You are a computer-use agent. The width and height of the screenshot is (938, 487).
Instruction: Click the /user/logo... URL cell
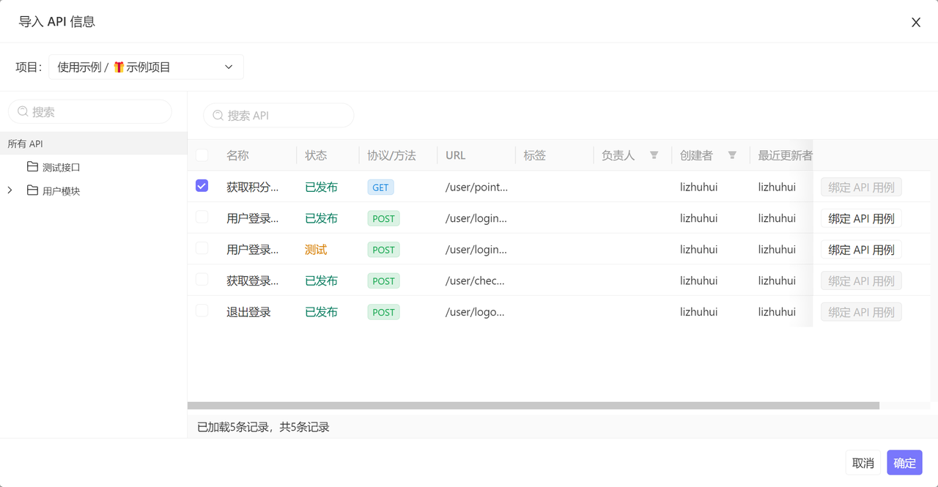coord(475,312)
